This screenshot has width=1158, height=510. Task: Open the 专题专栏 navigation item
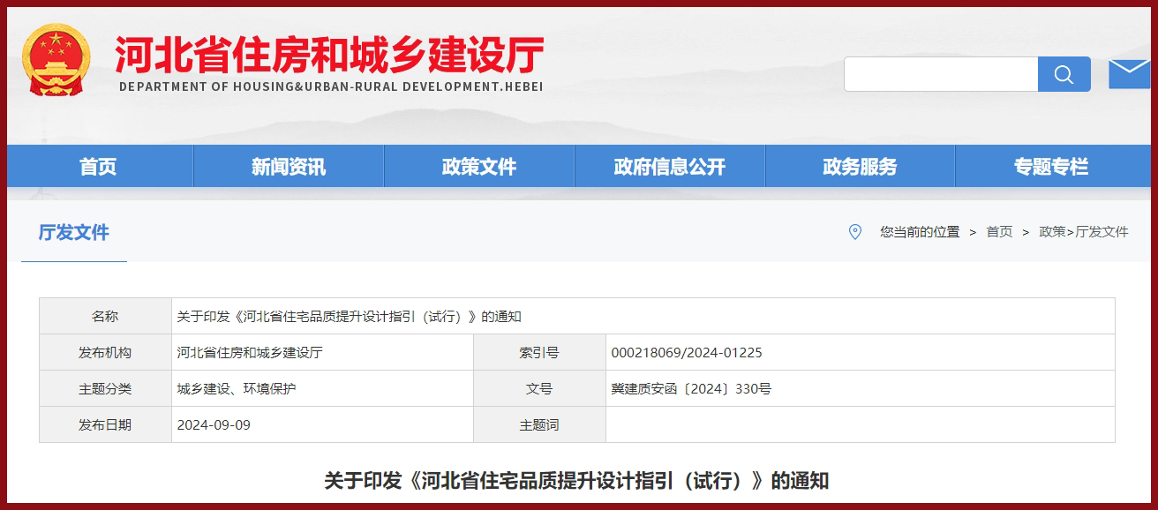pos(1050,166)
